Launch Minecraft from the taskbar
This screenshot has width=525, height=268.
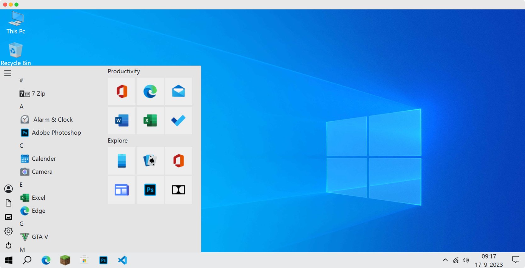(65, 260)
